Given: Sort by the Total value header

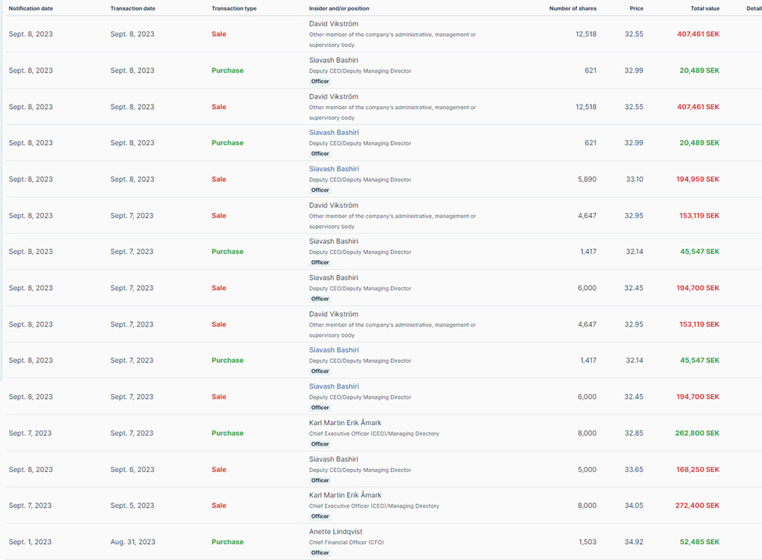Looking at the screenshot, I should click(704, 8).
